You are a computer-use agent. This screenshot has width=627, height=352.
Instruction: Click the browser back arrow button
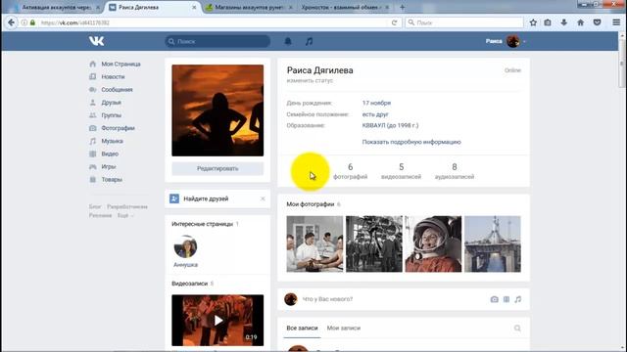tap(11, 22)
